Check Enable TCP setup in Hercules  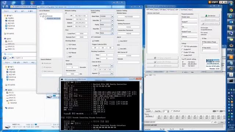[x=182, y=52]
